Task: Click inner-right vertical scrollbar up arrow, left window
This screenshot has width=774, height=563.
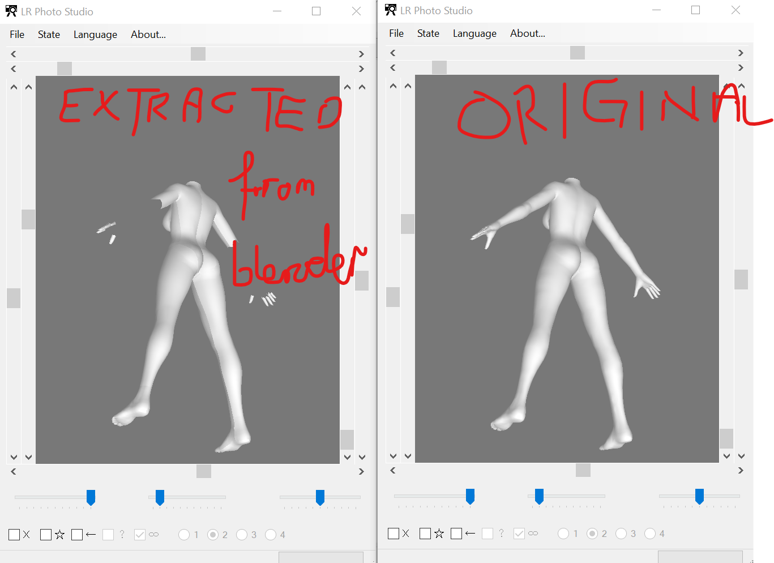Action: coord(347,87)
